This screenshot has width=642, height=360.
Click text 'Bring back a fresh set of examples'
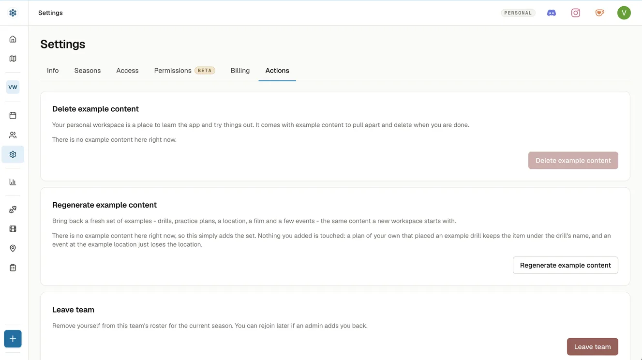pos(102,221)
